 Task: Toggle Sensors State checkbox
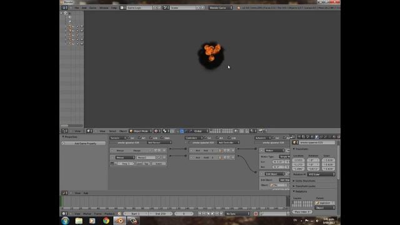pos(162,137)
